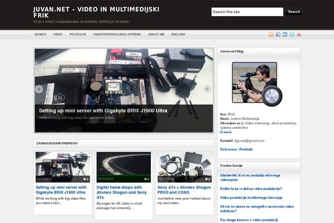Open the DOMOV menu item
The image size is (334, 223).
[41, 35]
